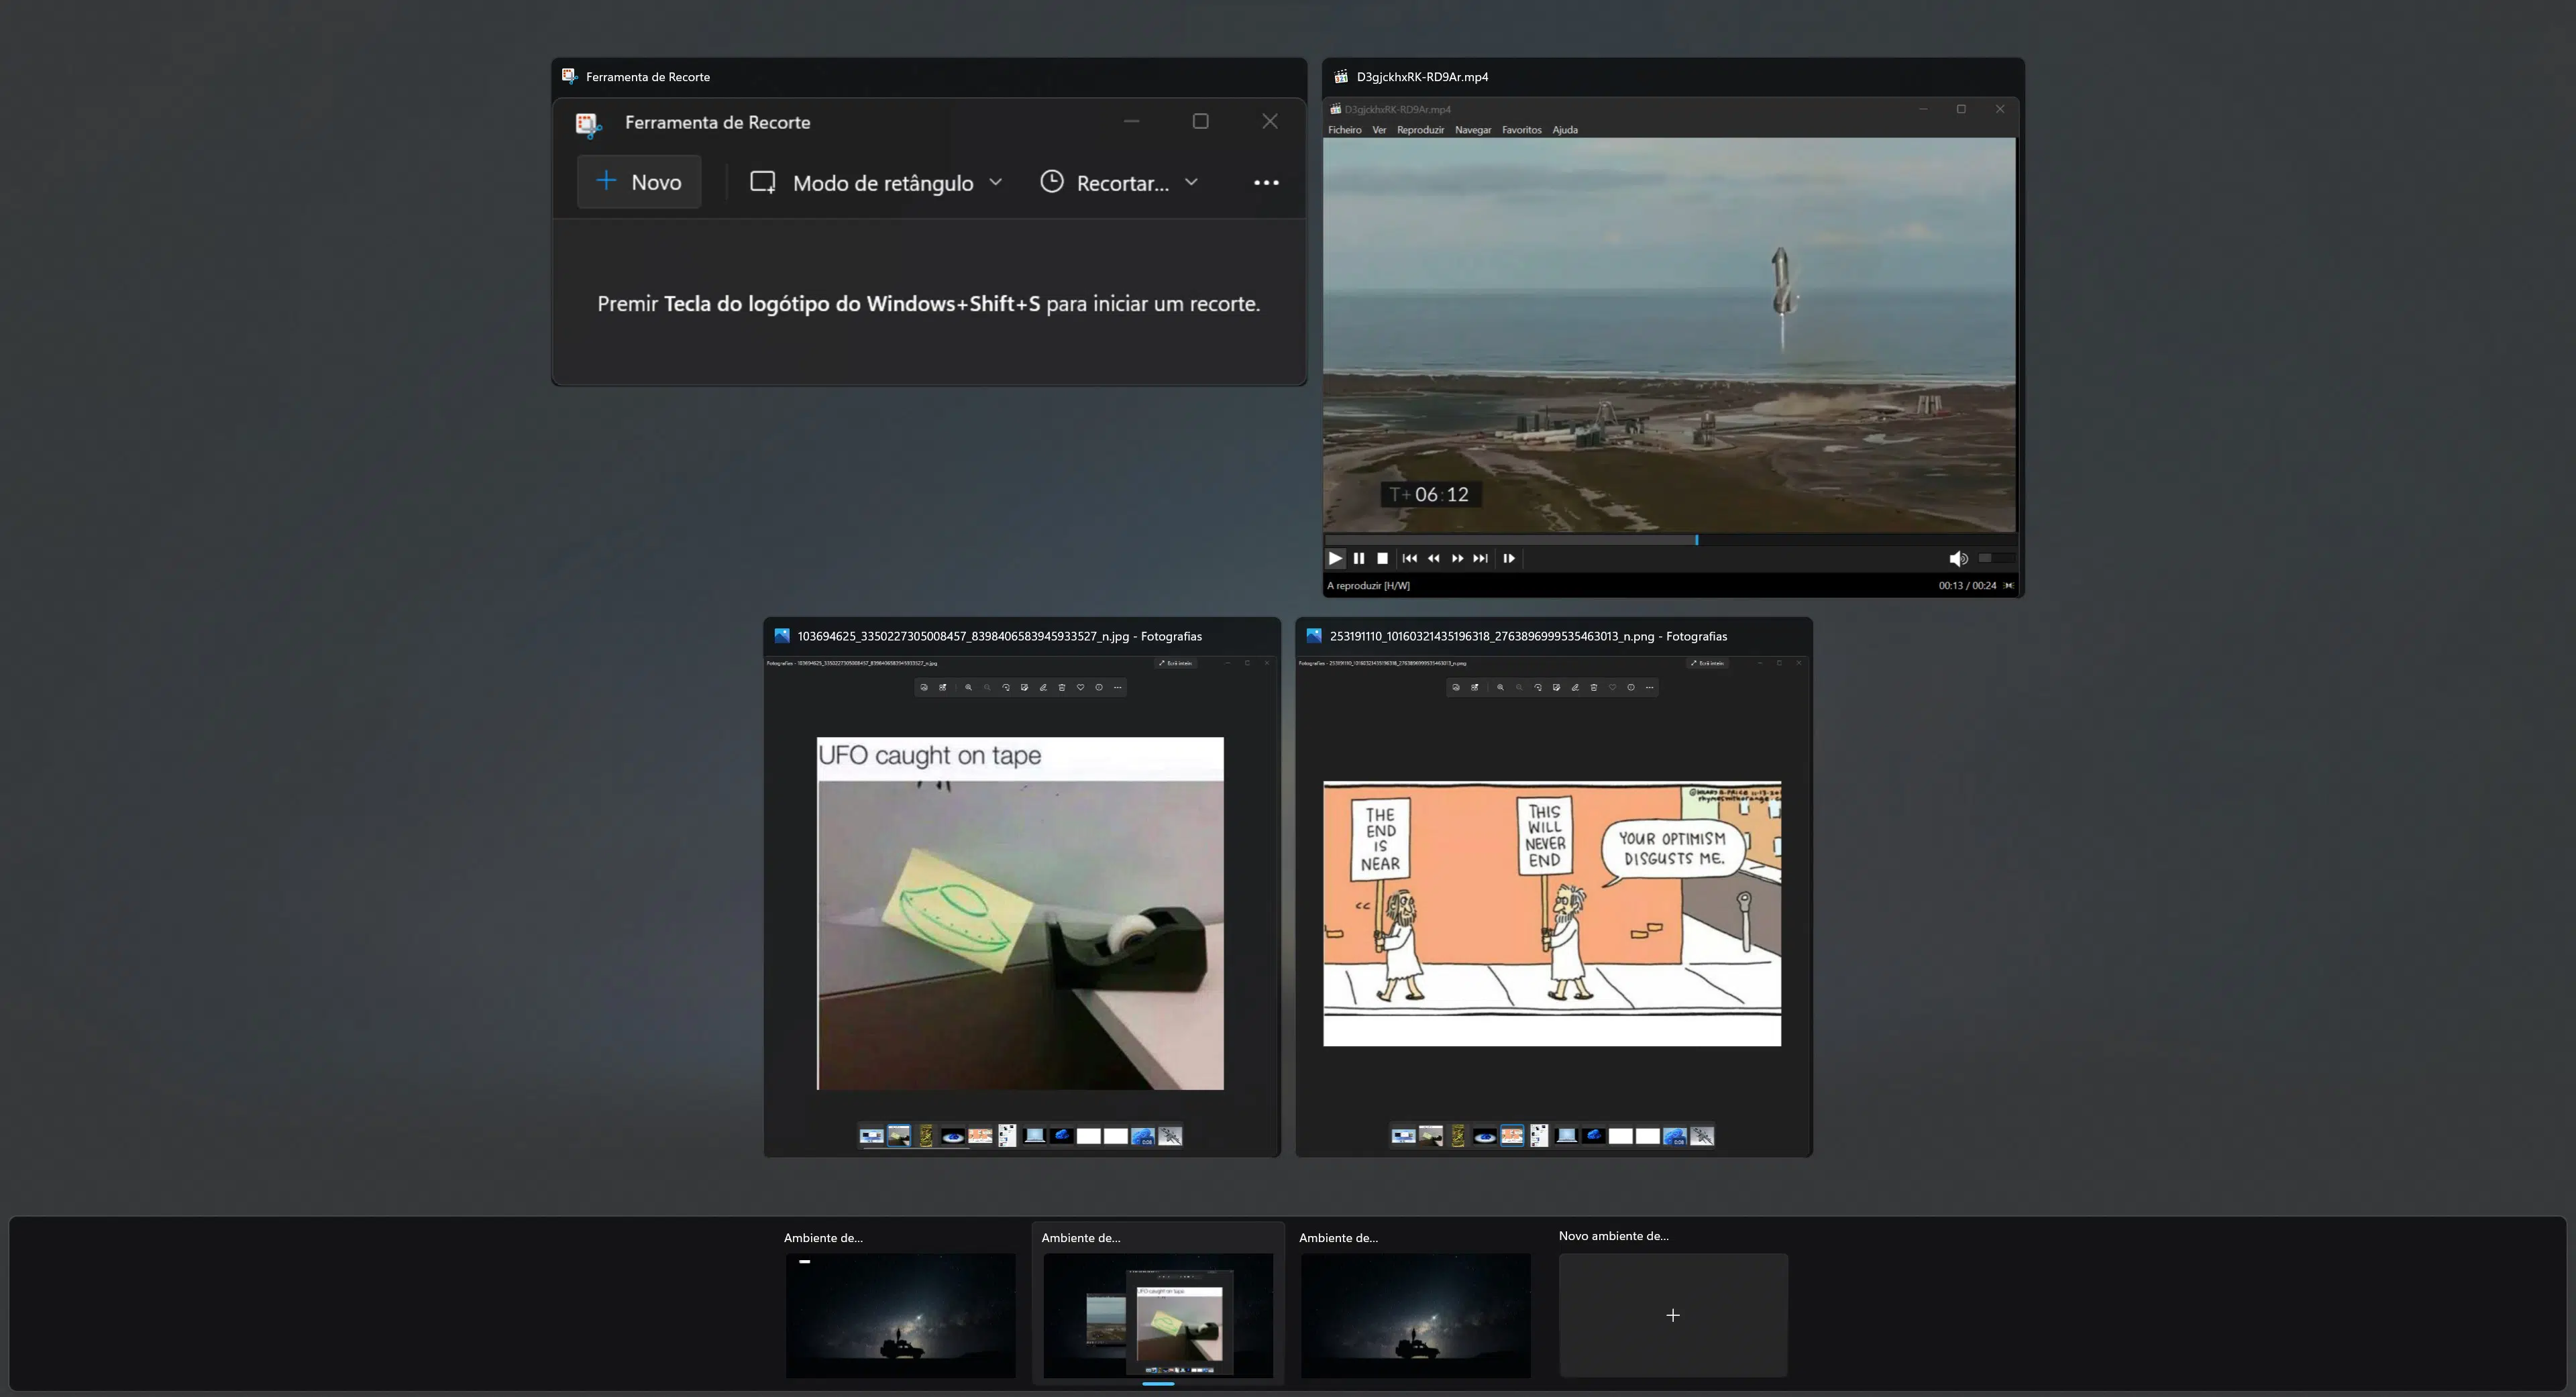The image size is (2576, 1397).
Task: Click the play button in media player
Action: coord(1335,559)
